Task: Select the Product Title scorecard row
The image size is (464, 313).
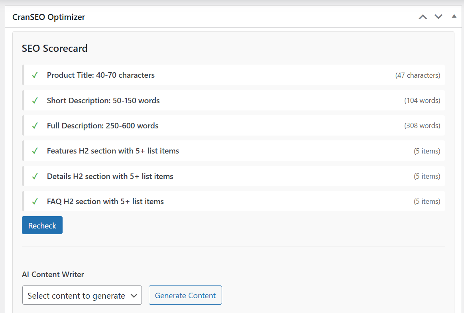Action: [100, 75]
